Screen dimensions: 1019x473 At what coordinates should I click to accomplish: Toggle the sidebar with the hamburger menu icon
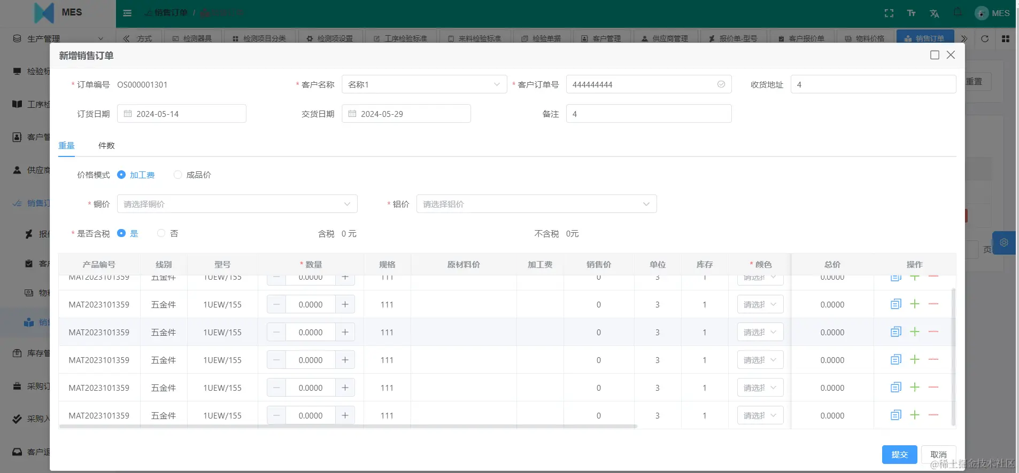pos(127,13)
